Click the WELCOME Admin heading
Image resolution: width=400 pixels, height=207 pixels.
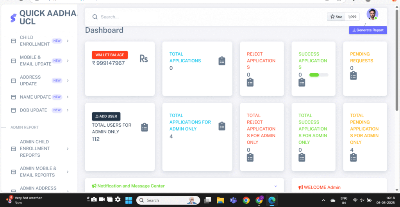click(x=322, y=188)
